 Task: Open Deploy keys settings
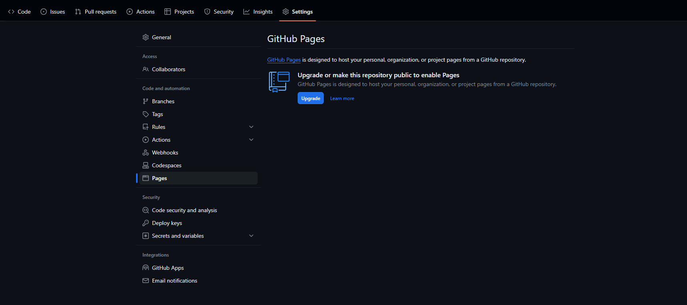(198, 223)
